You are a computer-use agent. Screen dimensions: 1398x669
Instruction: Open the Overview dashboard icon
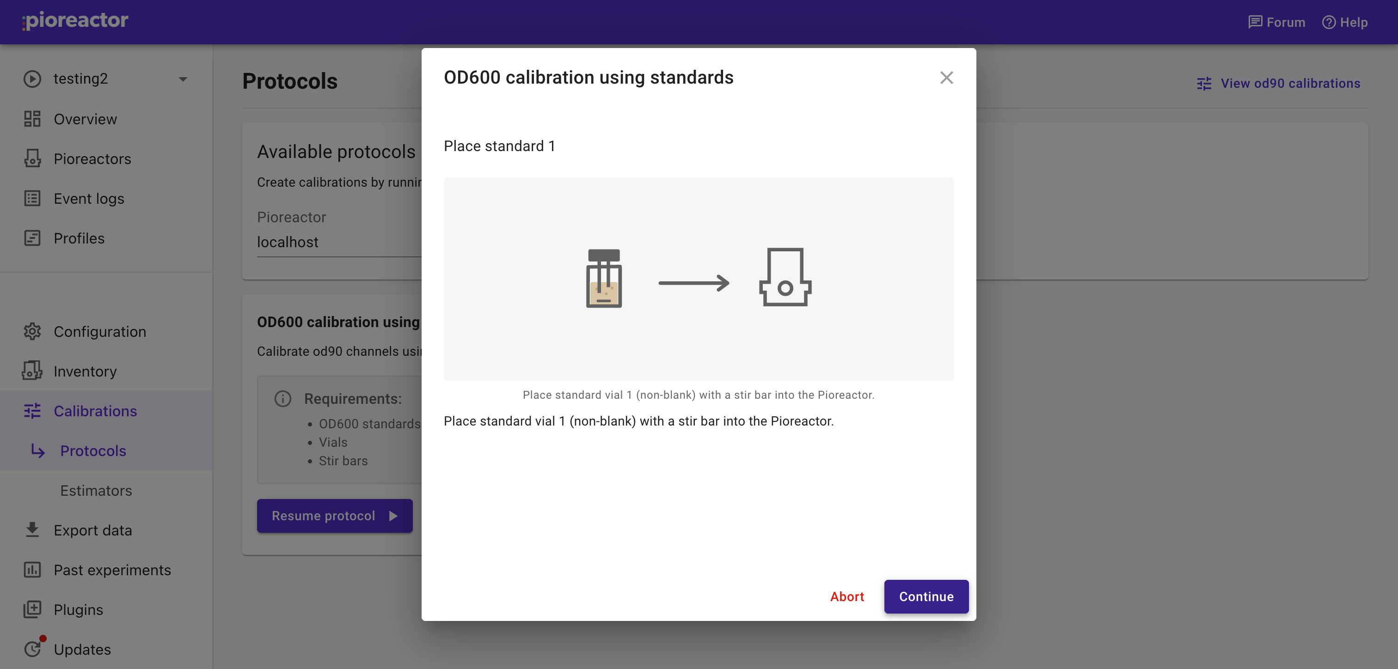pos(32,119)
